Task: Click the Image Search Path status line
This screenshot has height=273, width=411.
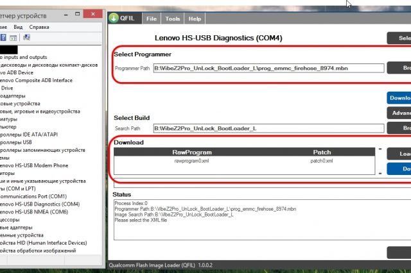Action: point(174,215)
